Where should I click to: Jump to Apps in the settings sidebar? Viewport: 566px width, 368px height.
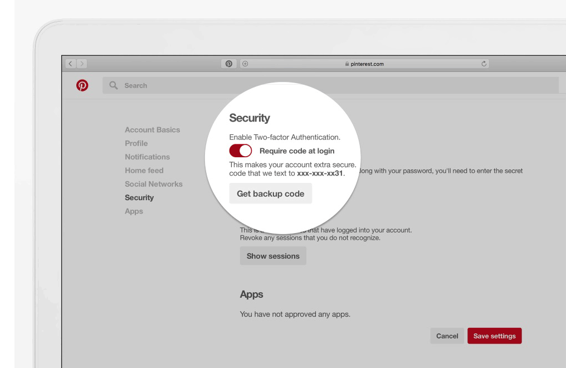pos(134,211)
